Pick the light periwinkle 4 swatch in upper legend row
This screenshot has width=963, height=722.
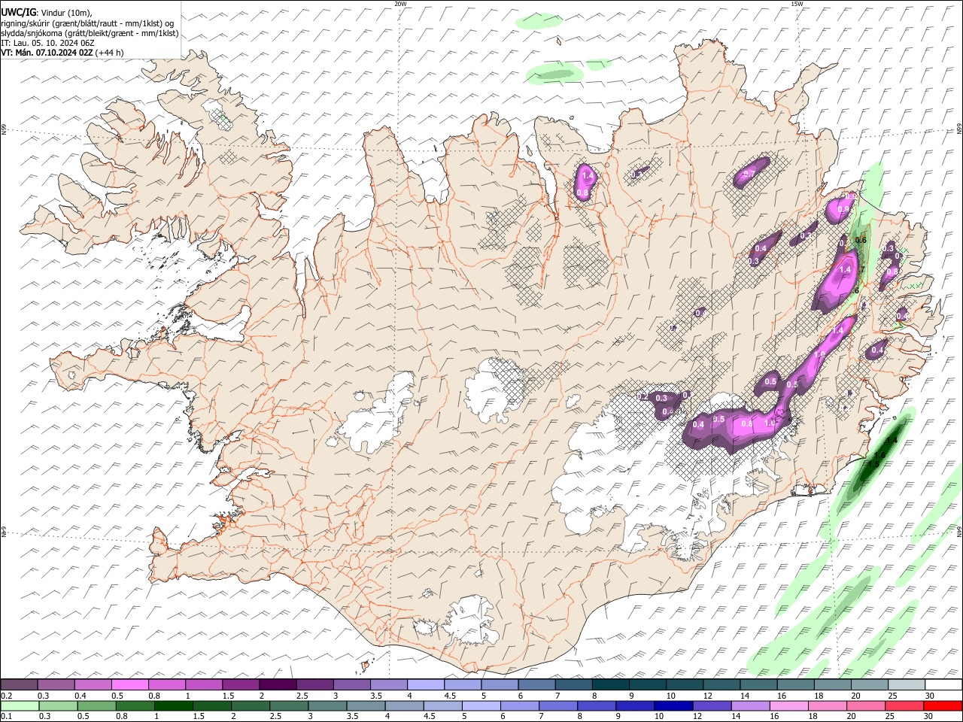424,685
